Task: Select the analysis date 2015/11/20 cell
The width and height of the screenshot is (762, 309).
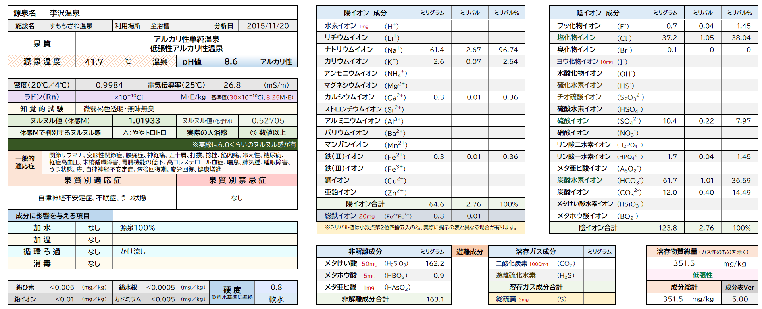Action: pyautogui.click(x=267, y=26)
